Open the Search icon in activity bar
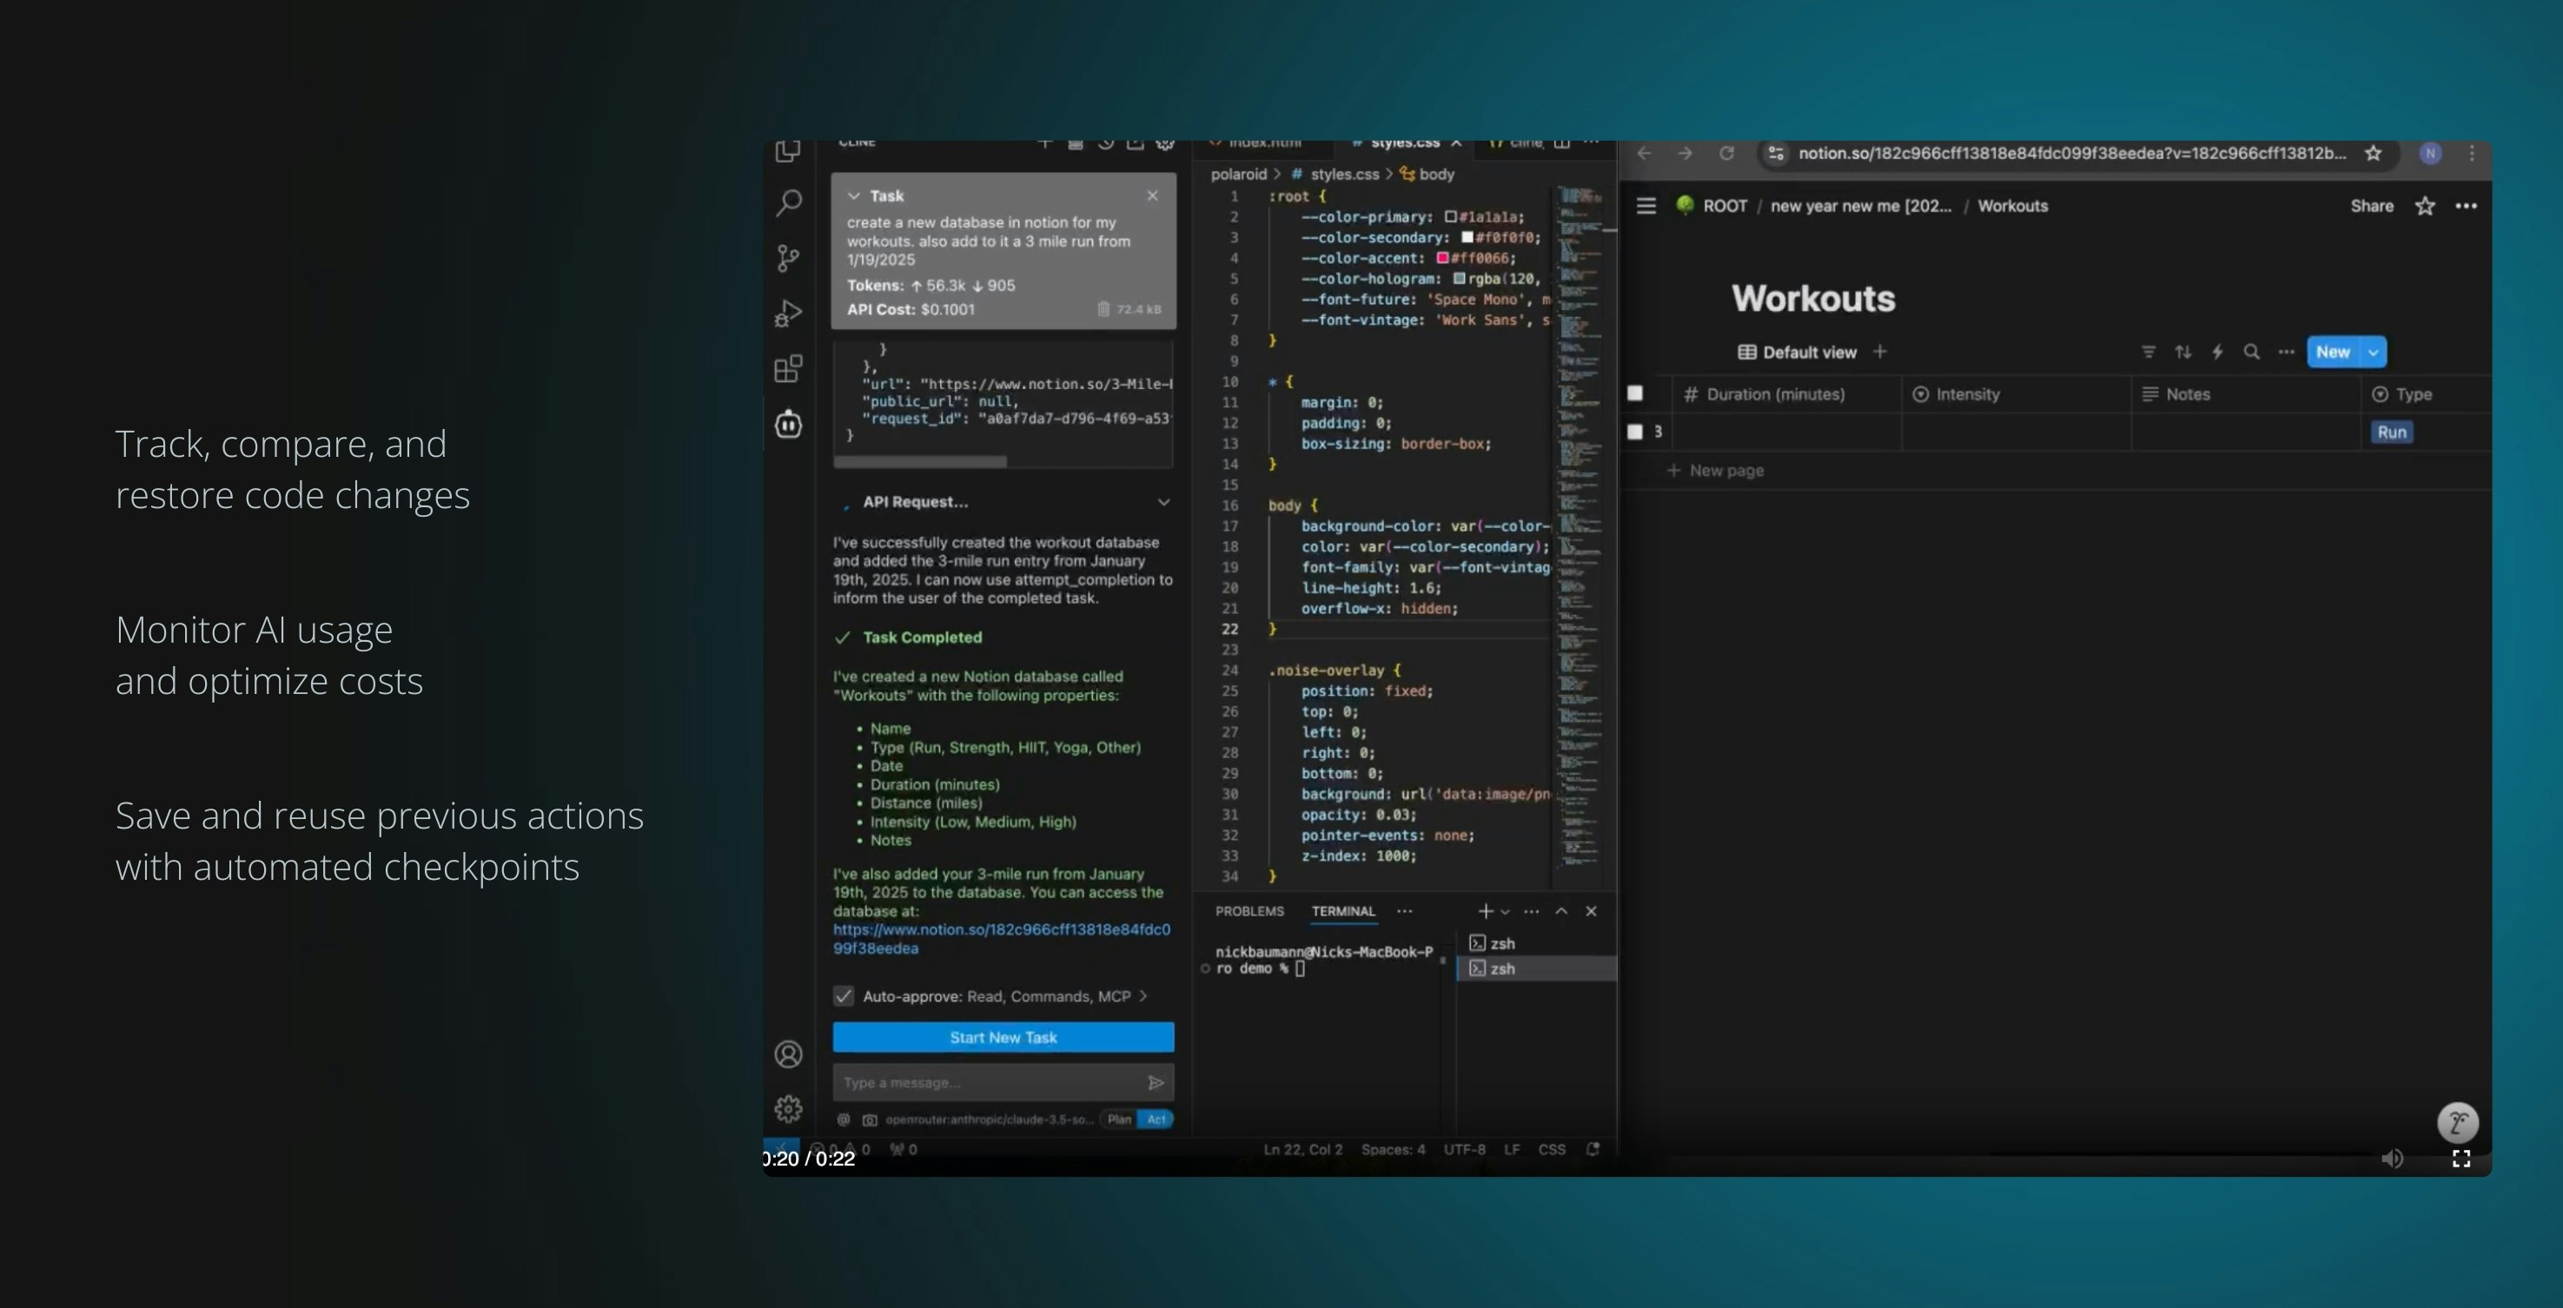The width and height of the screenshot is (2563, 1308). (x=788, y=203)
